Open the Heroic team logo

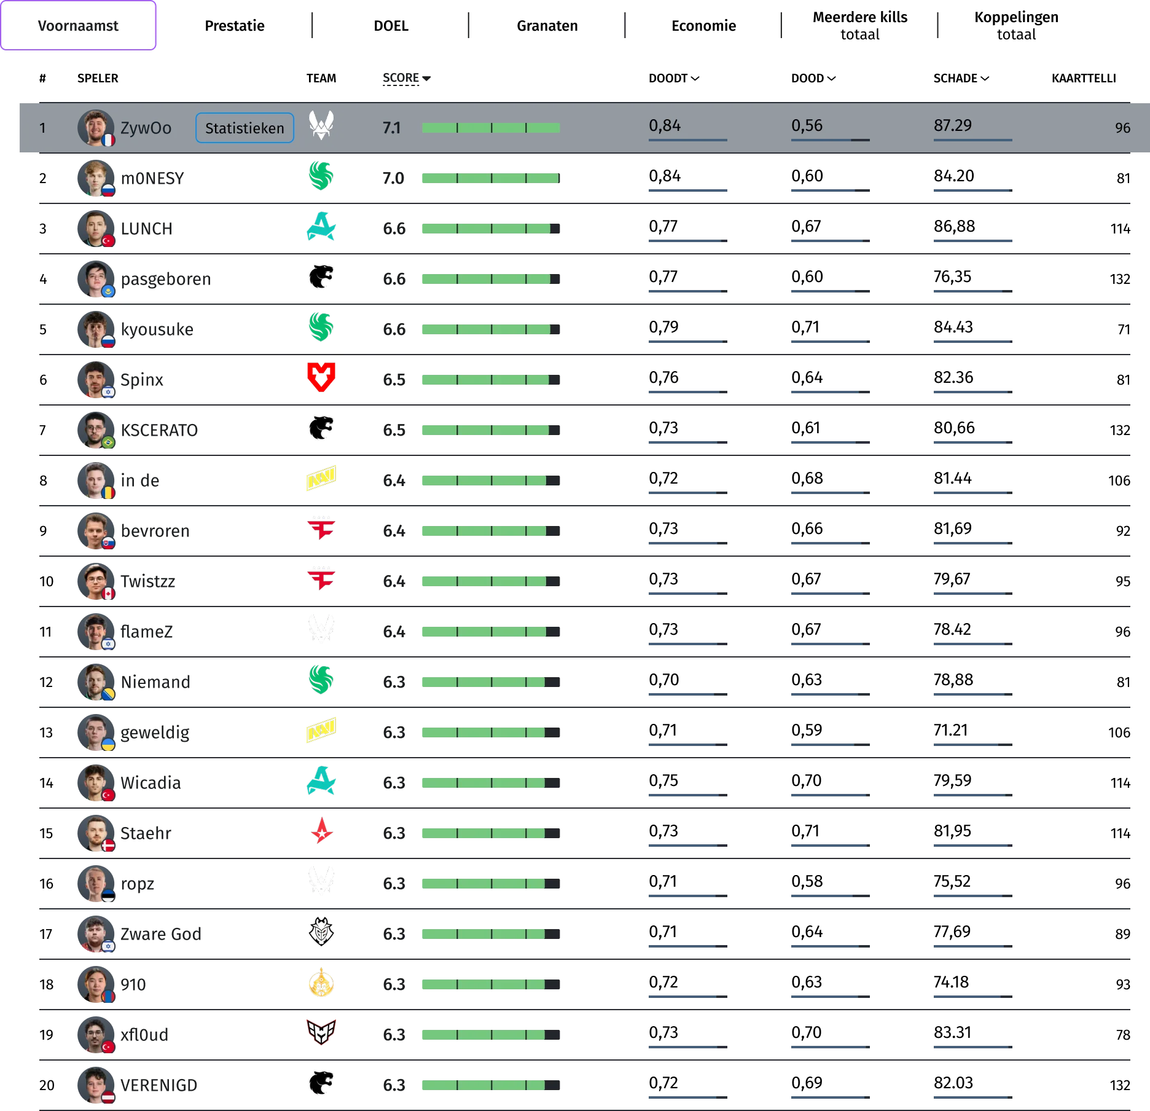pyautogui.click(x=321, y=1032)
